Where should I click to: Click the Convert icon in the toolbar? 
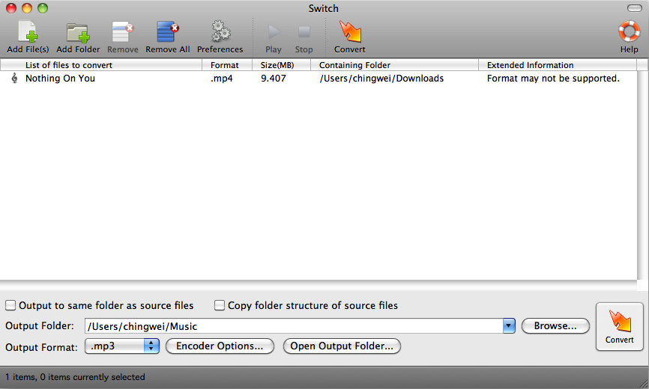[350, 32]
